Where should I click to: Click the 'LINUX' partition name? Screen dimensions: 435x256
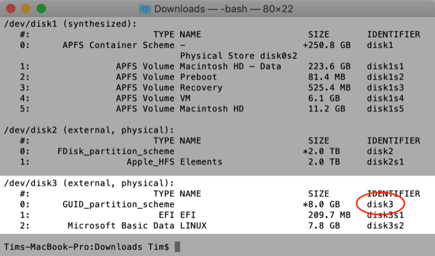tap(193, 226)
